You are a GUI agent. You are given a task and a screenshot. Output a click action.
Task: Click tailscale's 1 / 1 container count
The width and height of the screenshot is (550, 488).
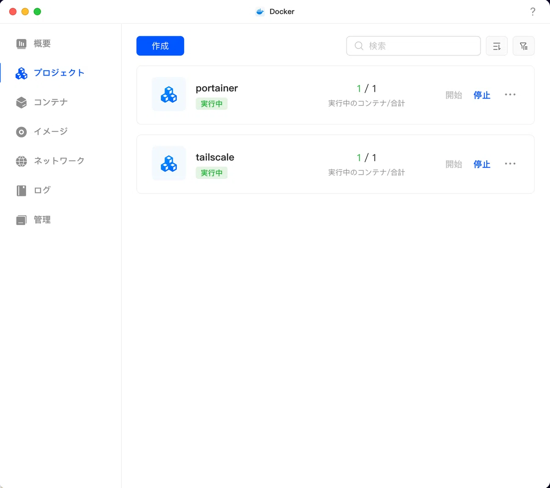[x=367, y=158]
